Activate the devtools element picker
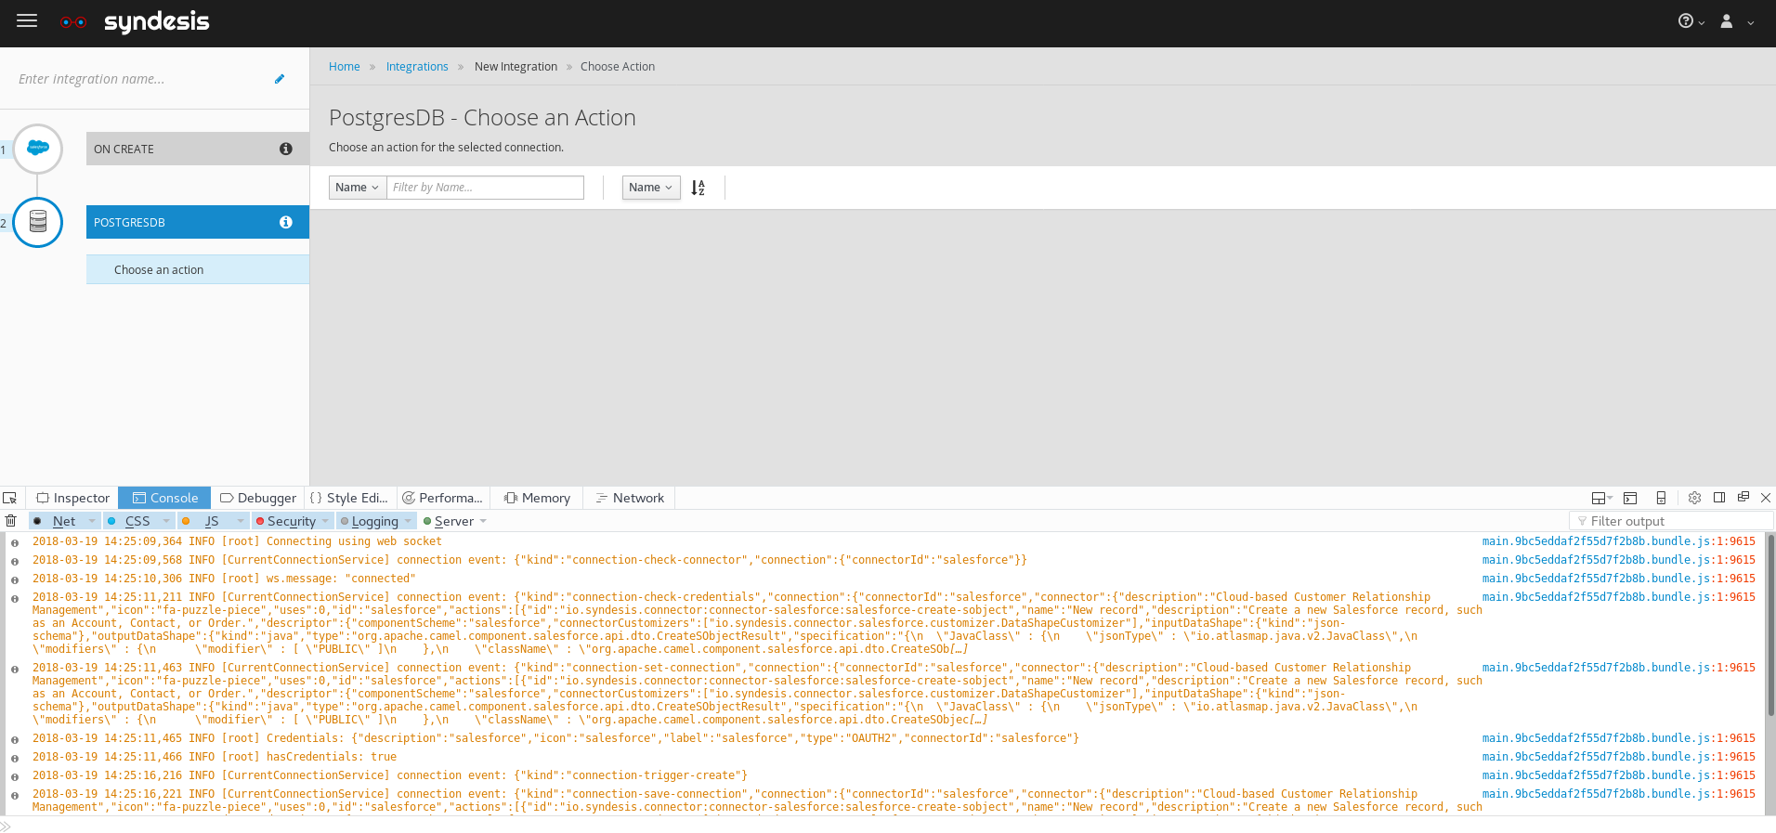The image size is (1776, 833). pyautogui.click(x=10, y=498)
